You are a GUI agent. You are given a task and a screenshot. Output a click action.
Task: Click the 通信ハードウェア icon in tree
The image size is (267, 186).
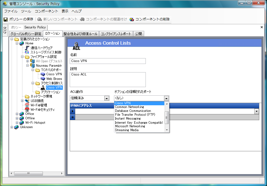(27, 48)
